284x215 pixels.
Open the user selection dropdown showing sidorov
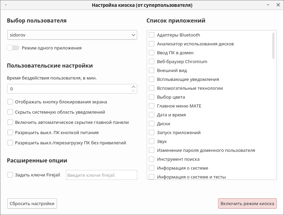[72, 35]
